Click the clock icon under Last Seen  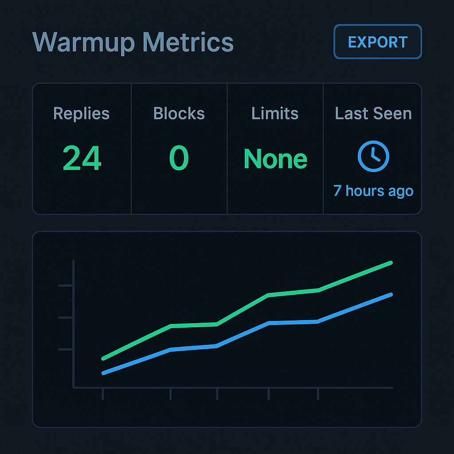pos(373,156)
